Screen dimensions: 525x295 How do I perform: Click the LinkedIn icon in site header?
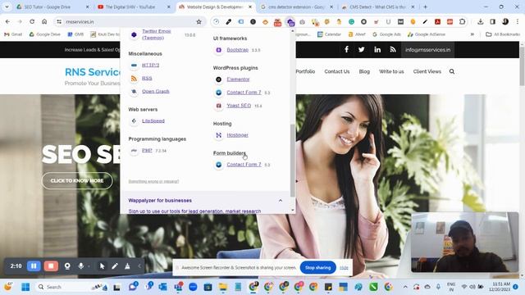tap(377, 49)
